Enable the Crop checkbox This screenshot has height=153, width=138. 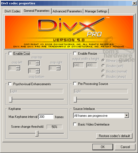coord(10,54)
